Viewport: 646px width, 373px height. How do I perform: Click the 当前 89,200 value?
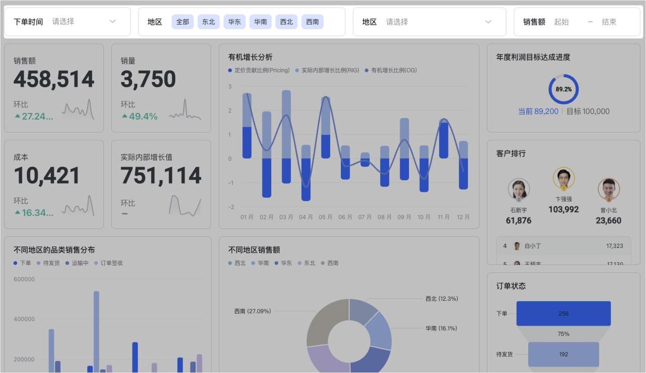(538, 111)
